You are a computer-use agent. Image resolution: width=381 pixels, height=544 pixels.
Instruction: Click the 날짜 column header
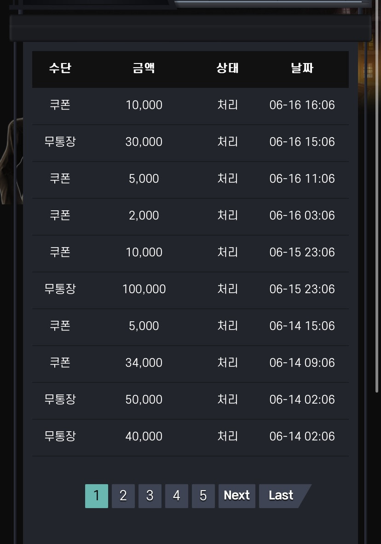pos(302,68)
